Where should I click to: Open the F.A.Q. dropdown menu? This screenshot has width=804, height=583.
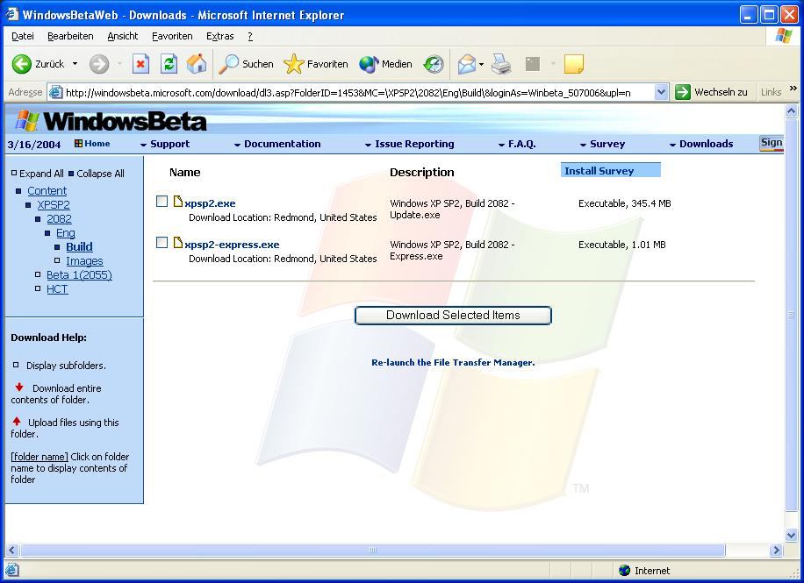[x=517, y=144]
